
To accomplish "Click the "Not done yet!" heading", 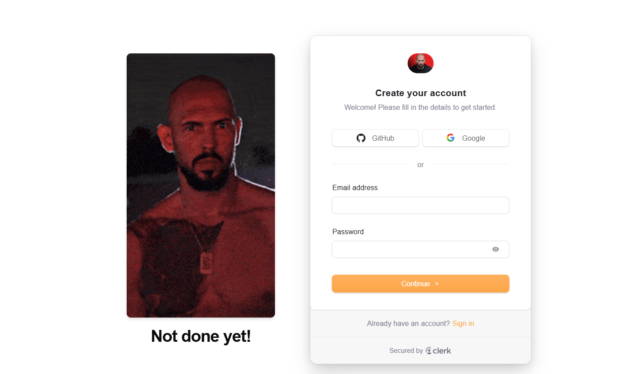I will [201, 336].
